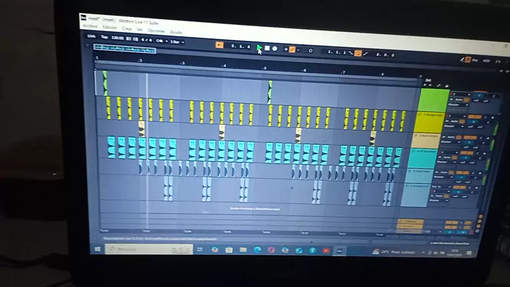Toggle the orange Follow button
Viewport: 510px width, 287px height.
[219, 45]
